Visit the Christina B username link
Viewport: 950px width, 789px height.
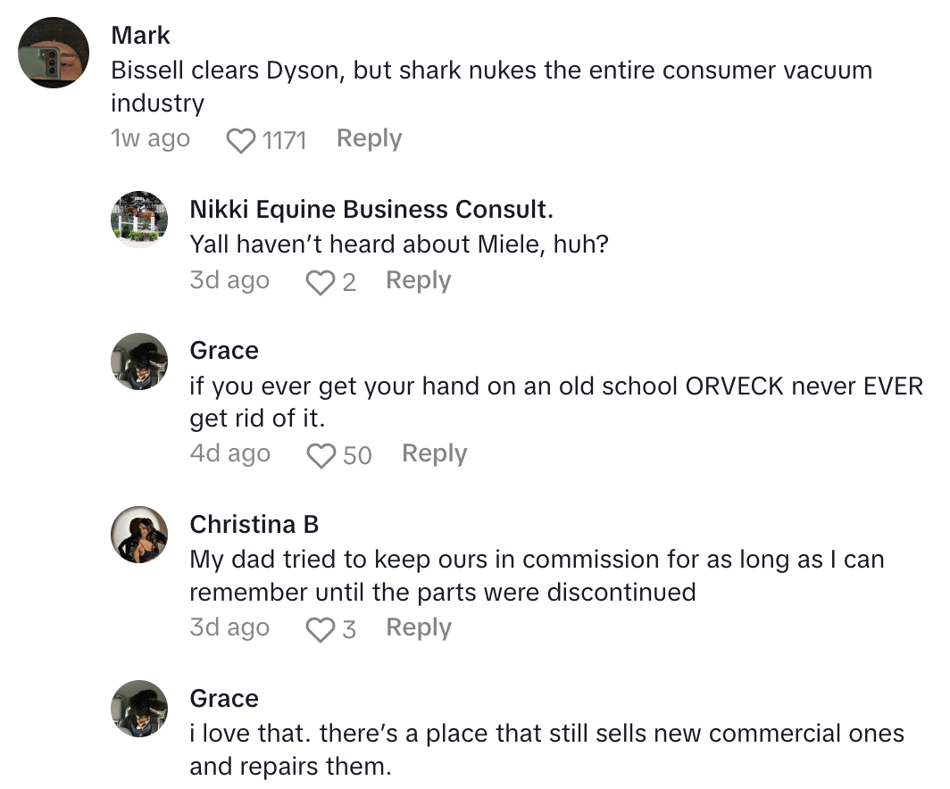[x=254, y=524]
